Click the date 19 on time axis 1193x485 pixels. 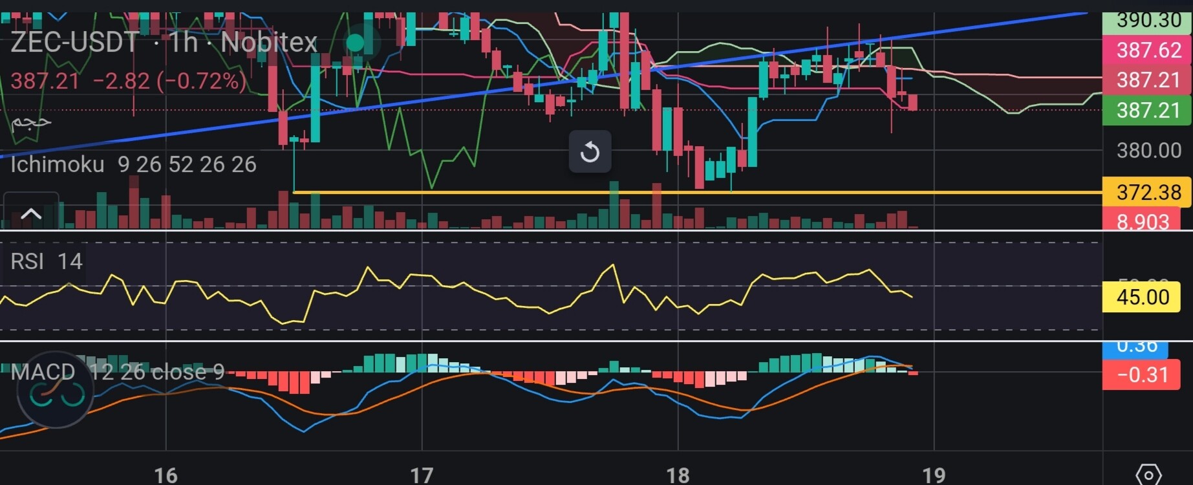934,475
